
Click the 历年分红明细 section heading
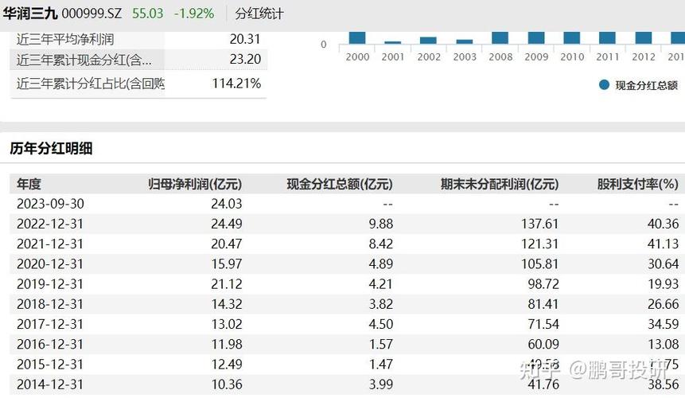51,148
